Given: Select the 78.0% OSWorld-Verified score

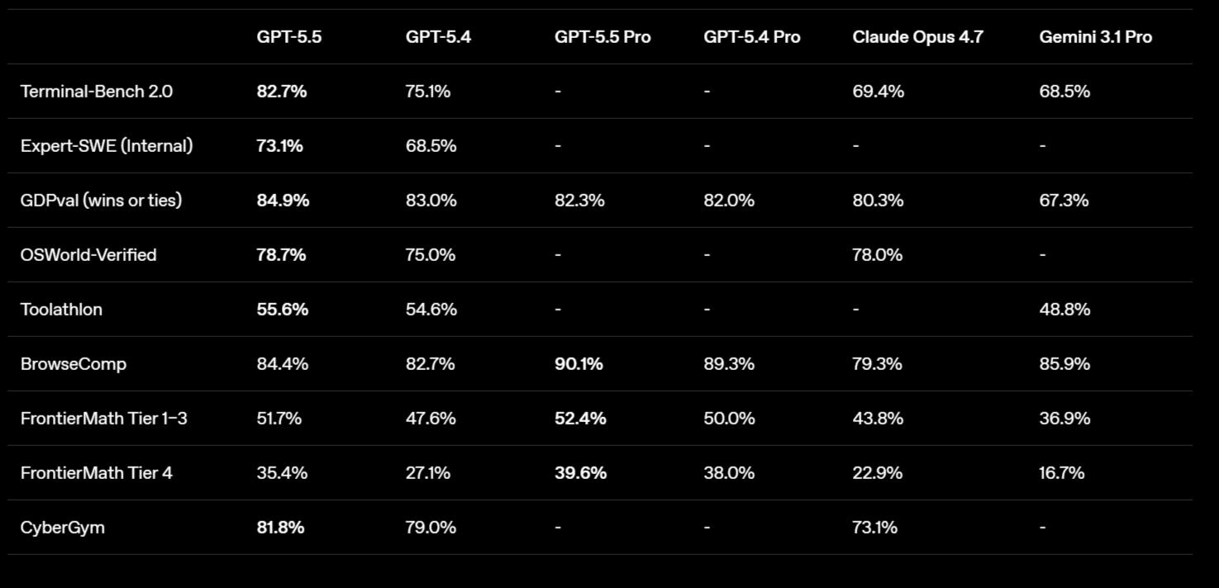Looking at the screenshot, I should coord(877,255).
